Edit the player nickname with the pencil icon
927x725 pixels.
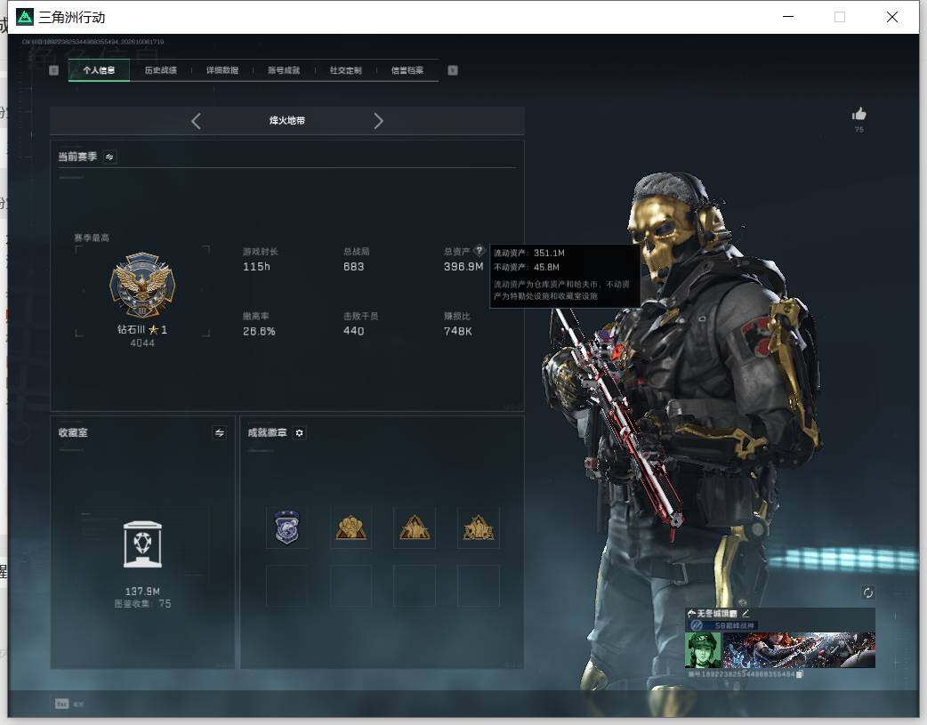746,613
